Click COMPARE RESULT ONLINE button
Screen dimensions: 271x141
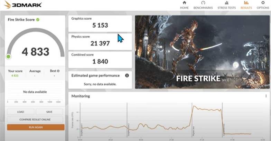35,119
